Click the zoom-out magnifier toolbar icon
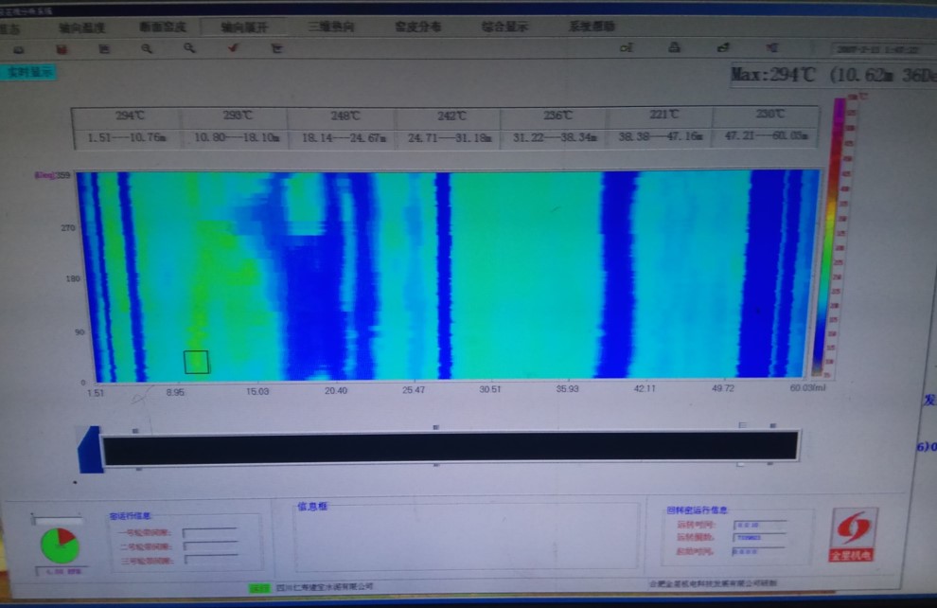This screenshot has width=937, height=608. point(189,48)
